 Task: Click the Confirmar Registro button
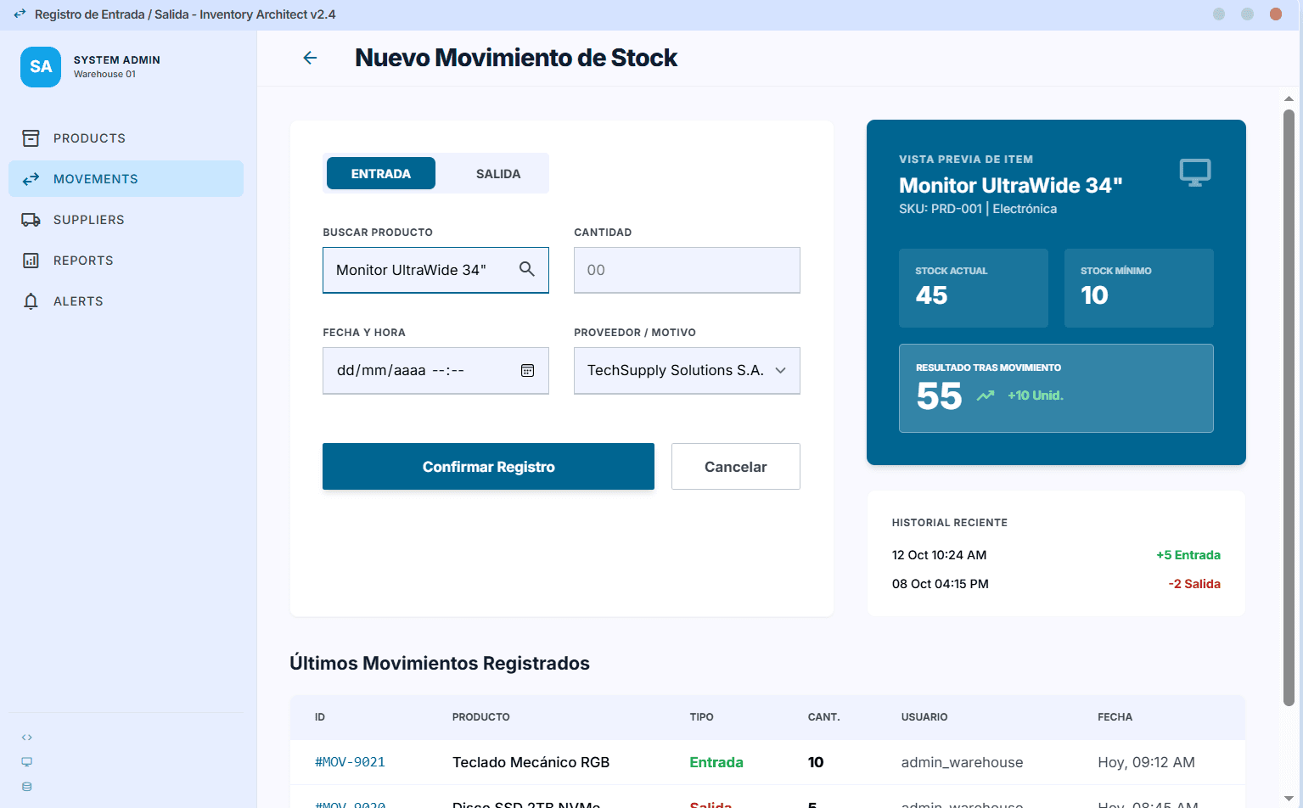pyautogui.click(x=488, y=466)
